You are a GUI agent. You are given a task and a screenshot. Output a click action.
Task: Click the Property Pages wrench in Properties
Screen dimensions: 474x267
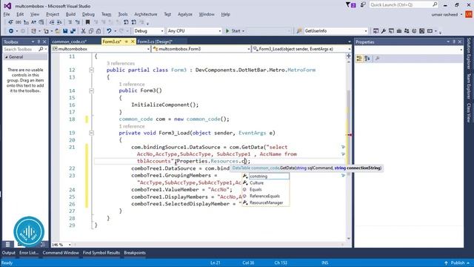(x=377, y=59)
